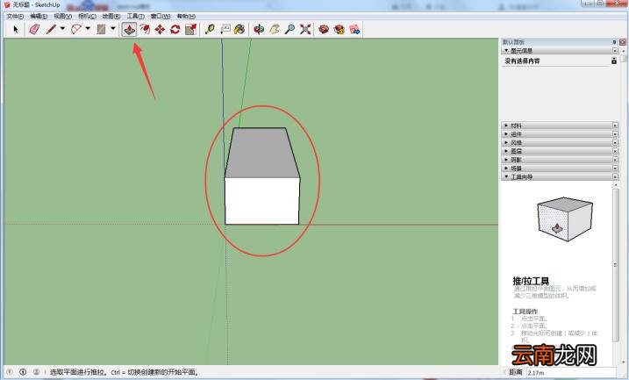Screen dimensions: 629x380
Task: Close the 图层 panel with its x button
Action: pos(615,151)
